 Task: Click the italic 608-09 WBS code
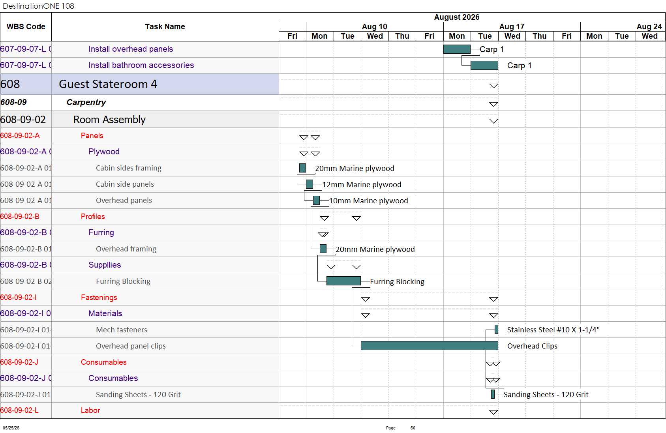point(14,102)
